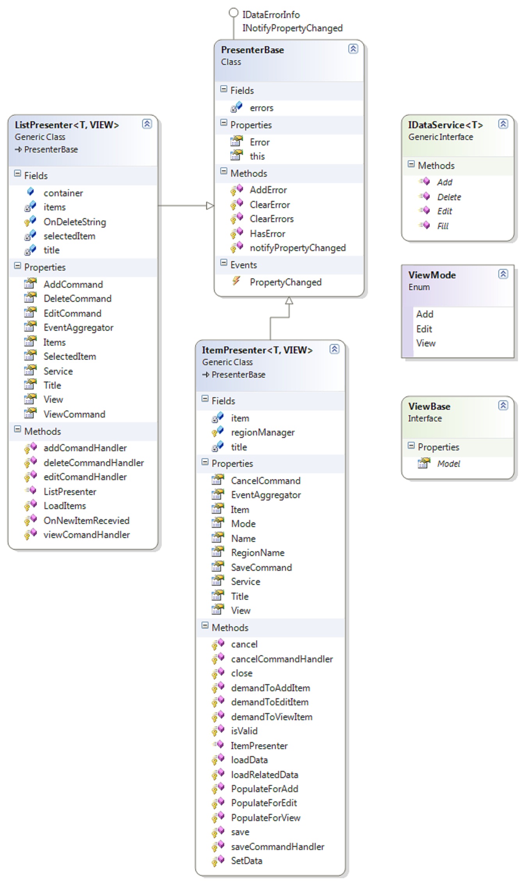Click the regionManager field icon
This screenshot has height=882, width=521.
[x=218, y=432]
